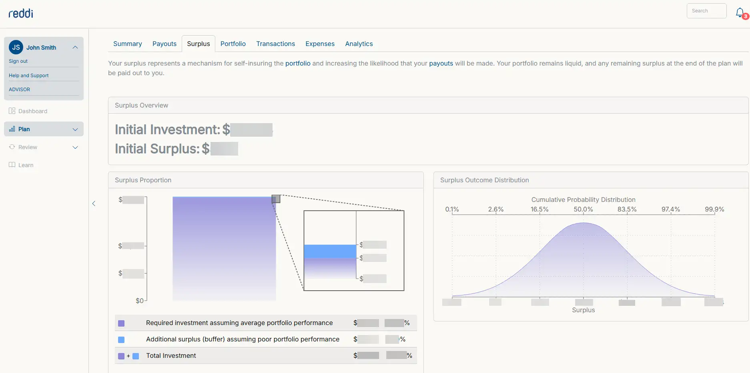Click the reddi logo
The width and height of the screenshot is (750, 373).
(x=21, y=14)
